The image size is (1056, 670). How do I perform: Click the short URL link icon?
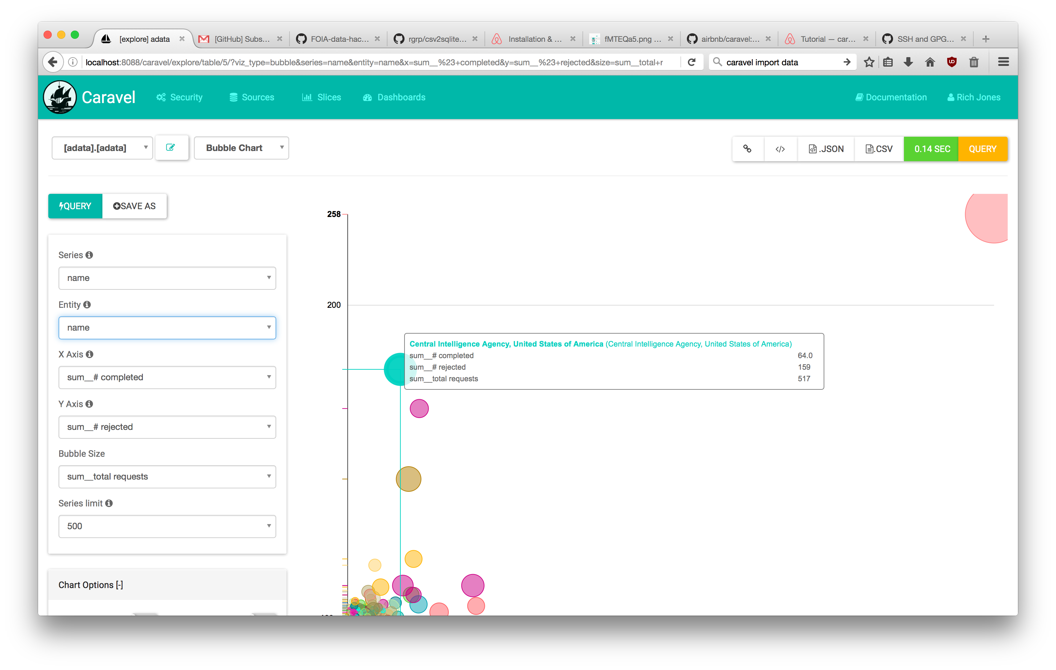[747, 149]
